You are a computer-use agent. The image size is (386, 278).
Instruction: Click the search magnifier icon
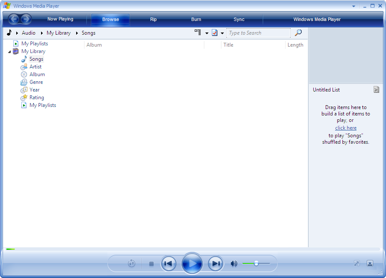click(298, 33)
